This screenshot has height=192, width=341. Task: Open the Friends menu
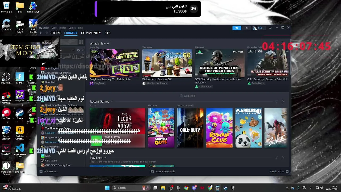pos(63,28)
